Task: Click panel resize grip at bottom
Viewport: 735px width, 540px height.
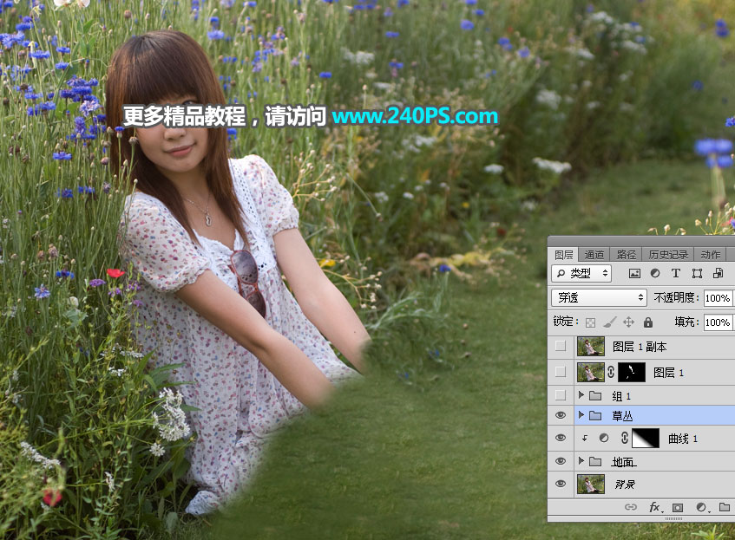Action: point(673,519)
